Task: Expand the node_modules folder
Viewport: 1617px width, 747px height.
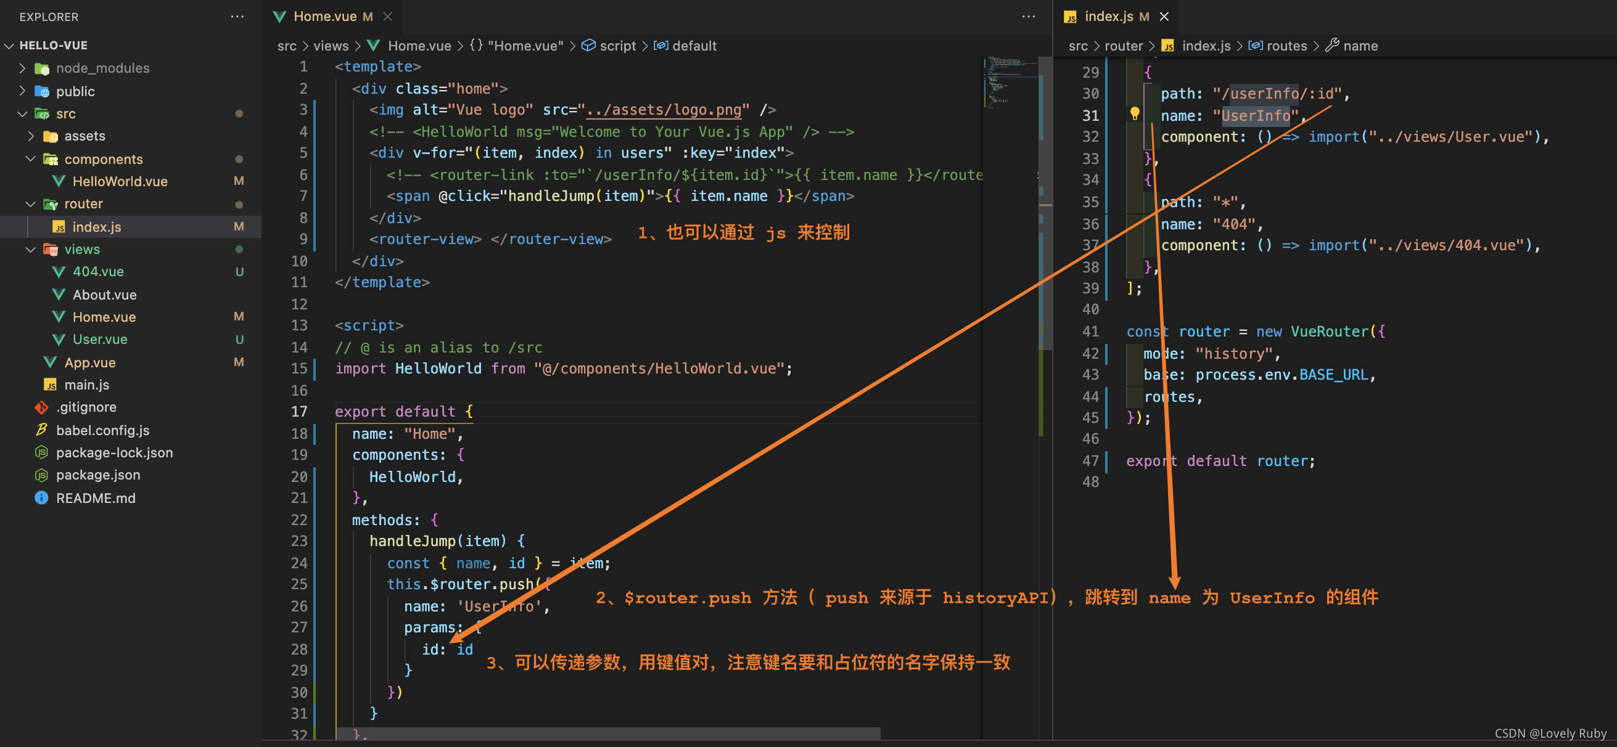Action: point(23,68)
